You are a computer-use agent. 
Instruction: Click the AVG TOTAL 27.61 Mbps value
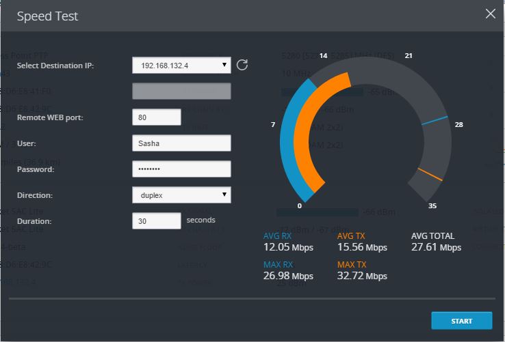pos(436,247)
